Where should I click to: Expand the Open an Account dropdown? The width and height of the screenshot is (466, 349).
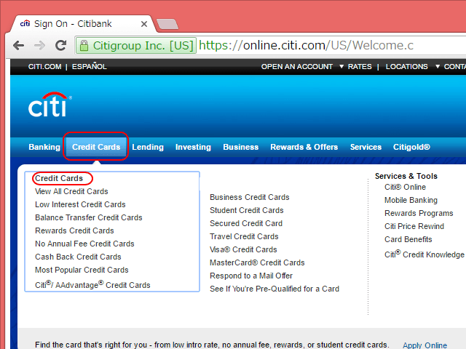click(341, 67)
